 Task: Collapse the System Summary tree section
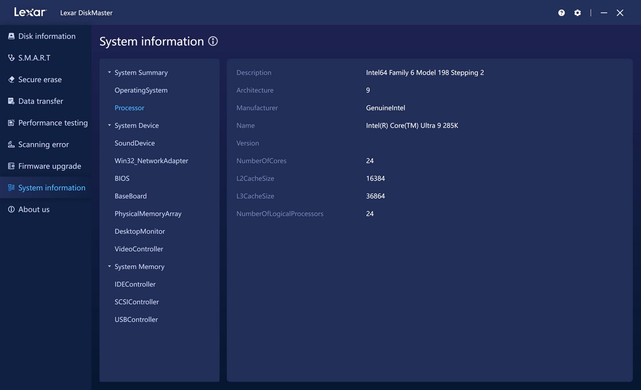pyautogui.click(x=109, y=73)
